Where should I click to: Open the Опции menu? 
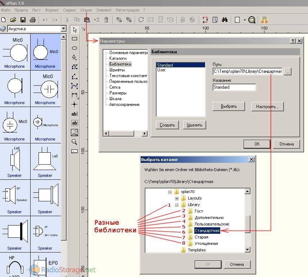click(x=86, y=10)
